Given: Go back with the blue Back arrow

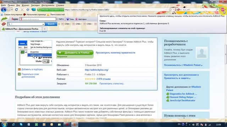Looking at the screenshot, I should point(4,10).
